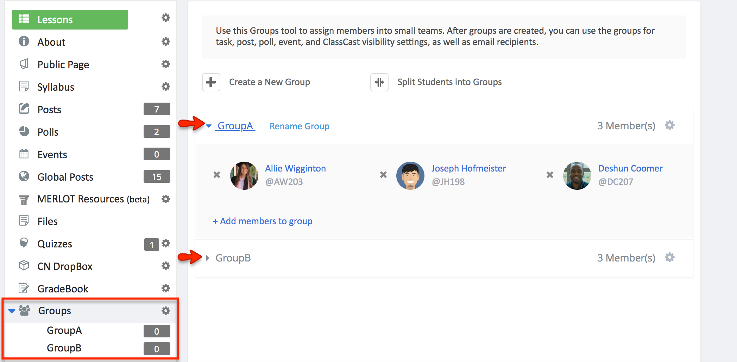737x362 pixels.
Task: Open Global Posts
Action: pos(65,177)
